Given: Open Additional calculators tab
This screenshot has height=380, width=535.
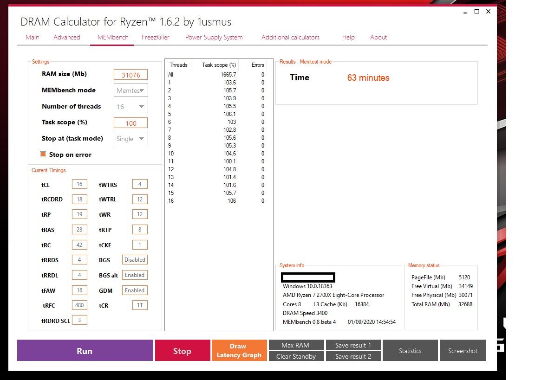Looking at the screenshot, I should click(x=290, y=37).
